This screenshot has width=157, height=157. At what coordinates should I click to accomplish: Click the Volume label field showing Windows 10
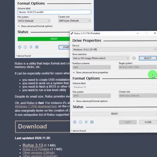click(x=115, y=87)
